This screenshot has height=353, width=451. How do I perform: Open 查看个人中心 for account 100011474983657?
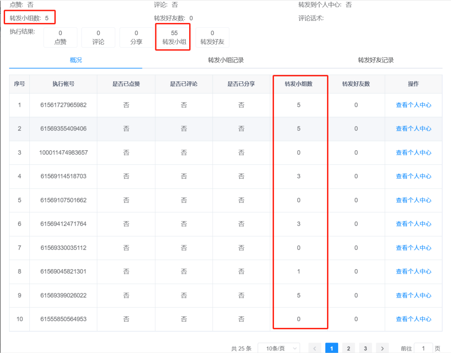413,153
